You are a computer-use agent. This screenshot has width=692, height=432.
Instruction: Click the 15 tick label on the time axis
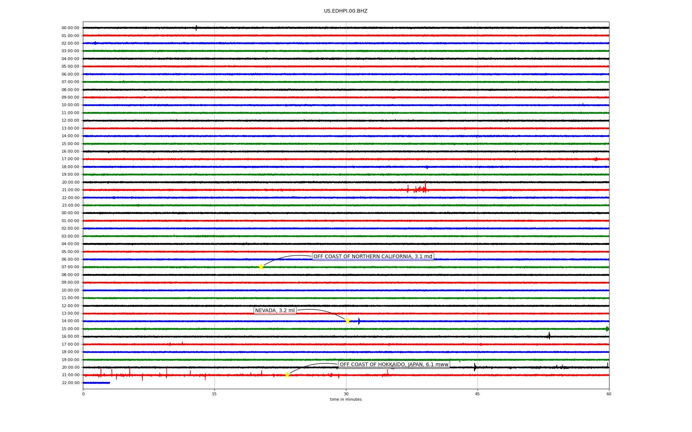(214, 394)
